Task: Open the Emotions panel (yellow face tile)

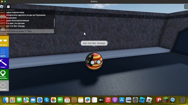Action: pyautogui.click(x=4, y=41)
